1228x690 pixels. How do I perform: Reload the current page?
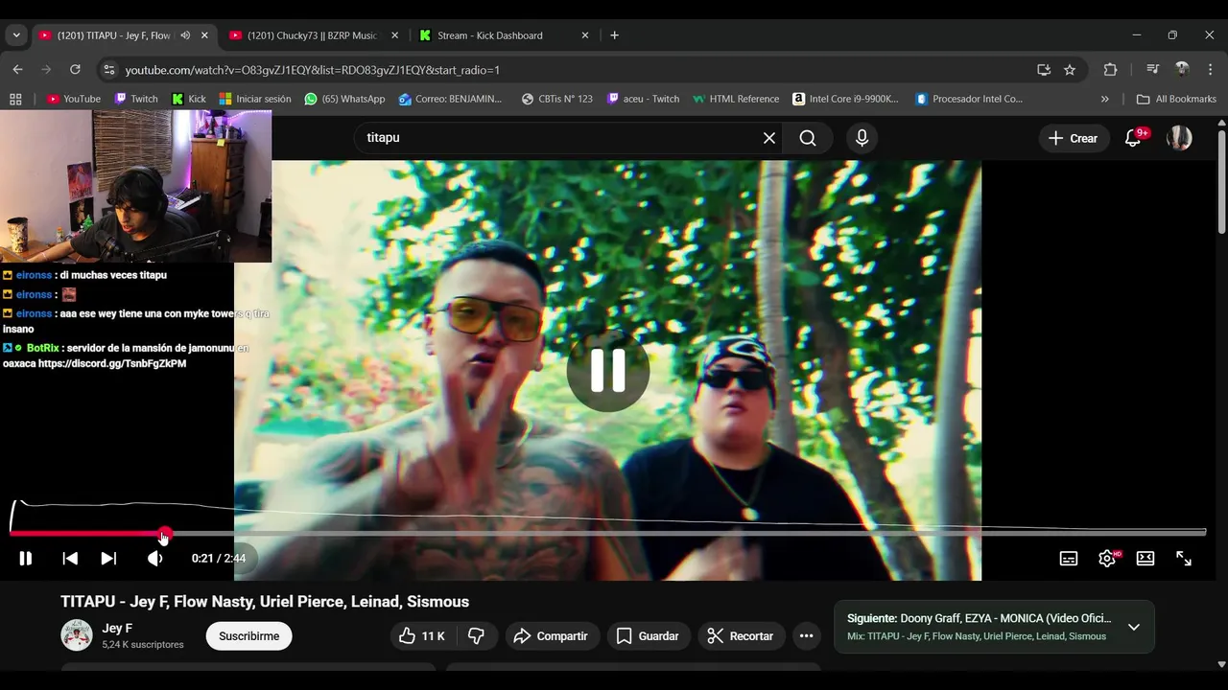(x=75, y=70)
